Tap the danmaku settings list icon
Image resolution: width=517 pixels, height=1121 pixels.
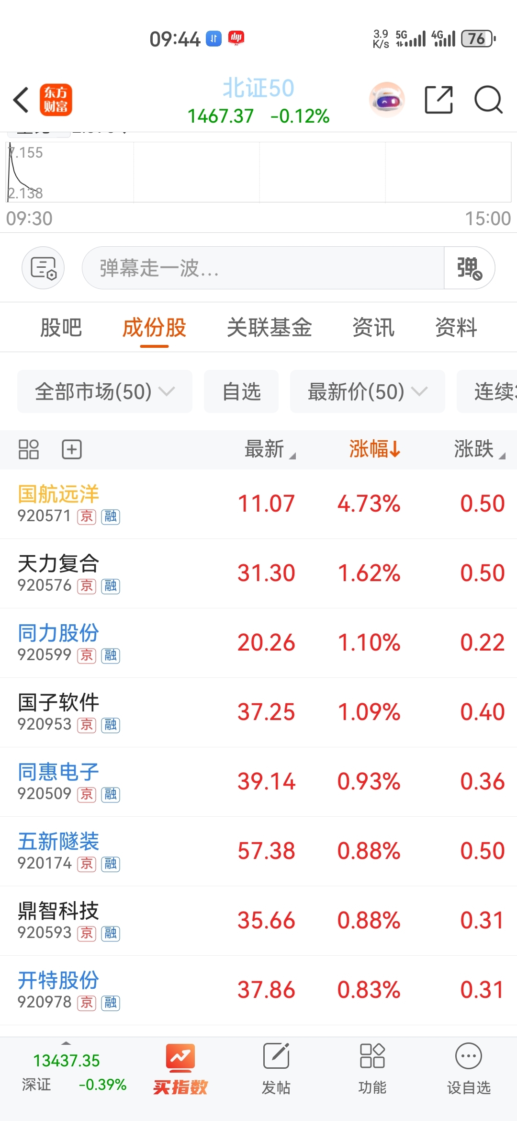43,268
